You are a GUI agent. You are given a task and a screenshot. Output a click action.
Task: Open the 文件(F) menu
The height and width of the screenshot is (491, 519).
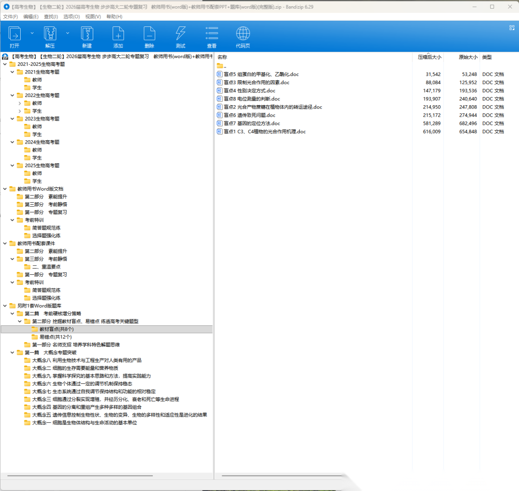tap(11, 17)
